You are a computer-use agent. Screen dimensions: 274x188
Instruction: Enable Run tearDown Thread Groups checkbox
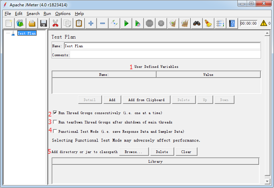click(x=55, y=122)
